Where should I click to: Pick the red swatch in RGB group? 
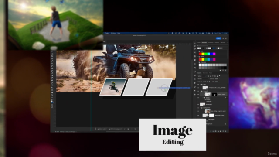coord(200,54)
